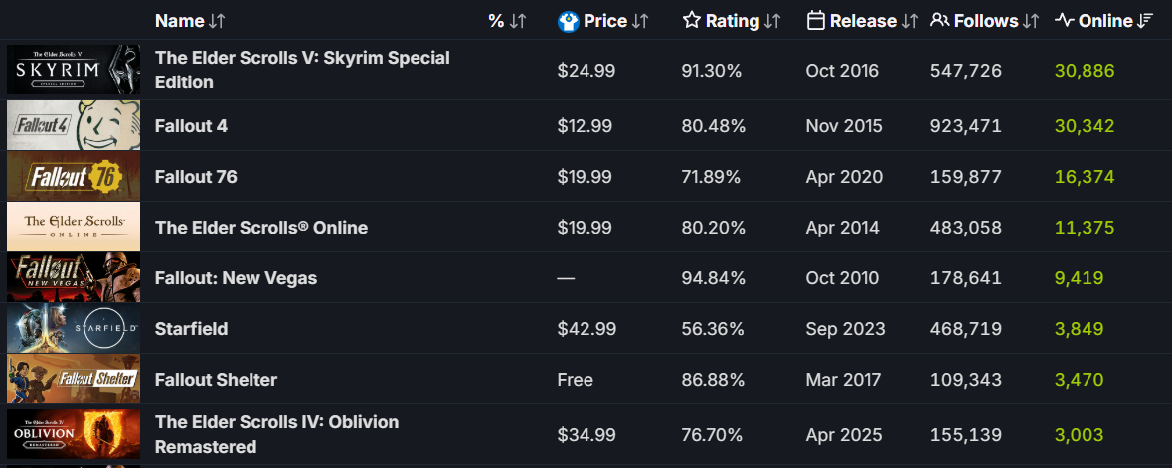1172x468 pixels.
Task: Sort table by Price header
Action: pyautogui.click(x=605, y=21)
